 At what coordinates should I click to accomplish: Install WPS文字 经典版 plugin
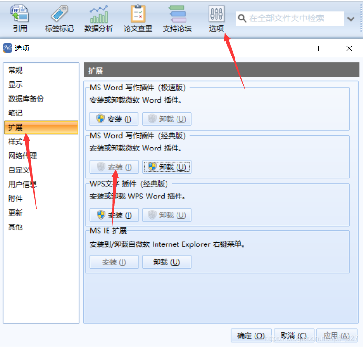[x=114, y=215]
